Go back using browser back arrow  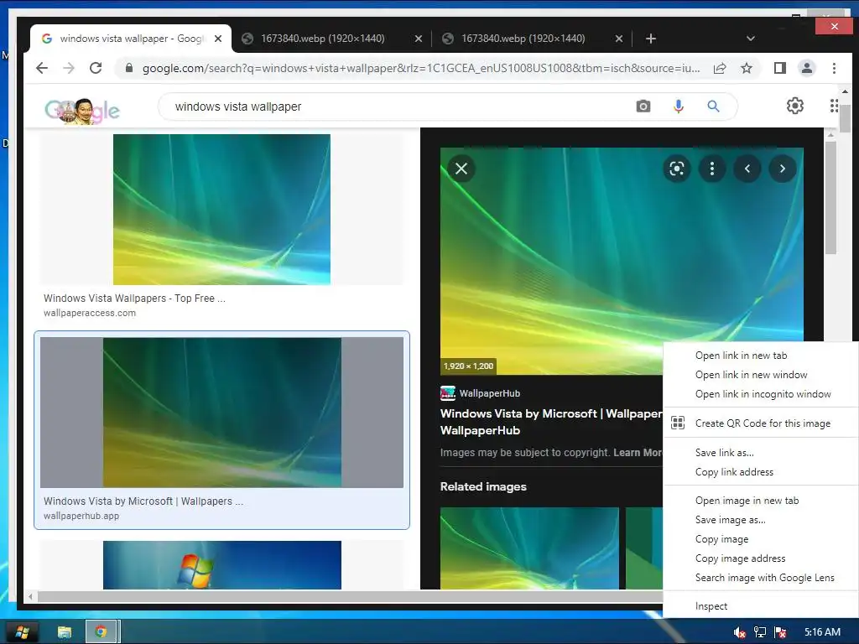pos(42,68)
